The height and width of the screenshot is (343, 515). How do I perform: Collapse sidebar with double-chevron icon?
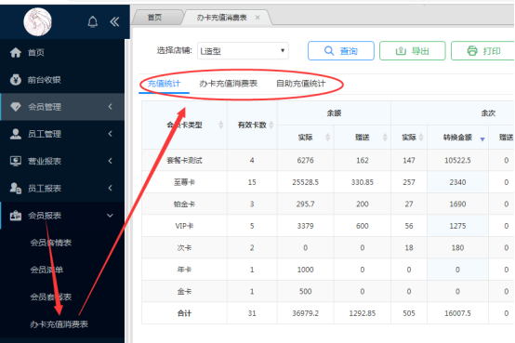coord(114,21)
